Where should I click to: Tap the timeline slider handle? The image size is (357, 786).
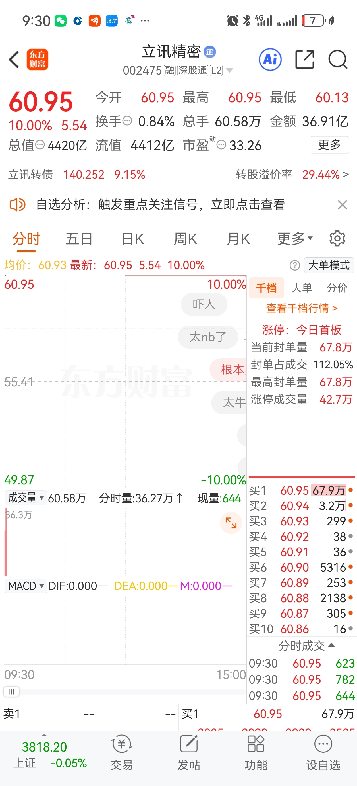pos(11,691)
